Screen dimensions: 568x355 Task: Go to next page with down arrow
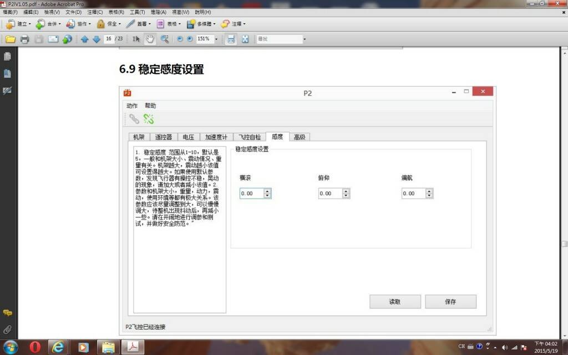[97, 39]
